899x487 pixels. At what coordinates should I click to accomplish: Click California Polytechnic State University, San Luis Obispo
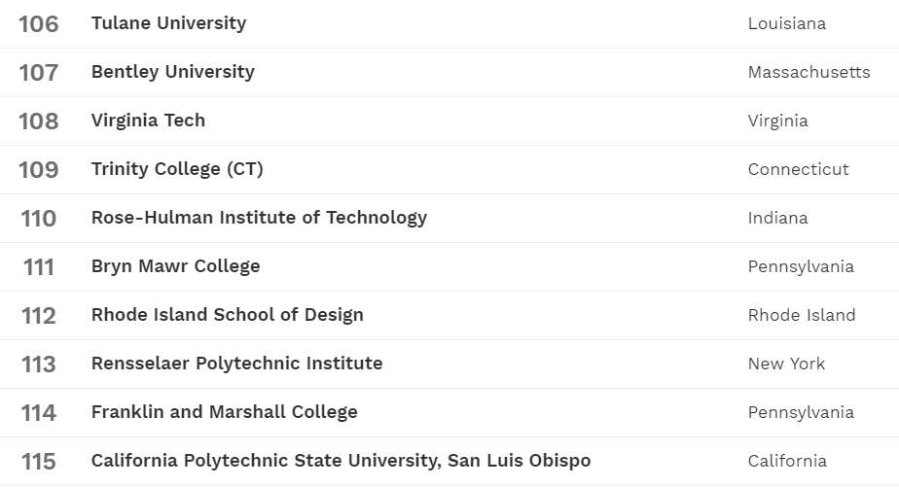point(341,461)
